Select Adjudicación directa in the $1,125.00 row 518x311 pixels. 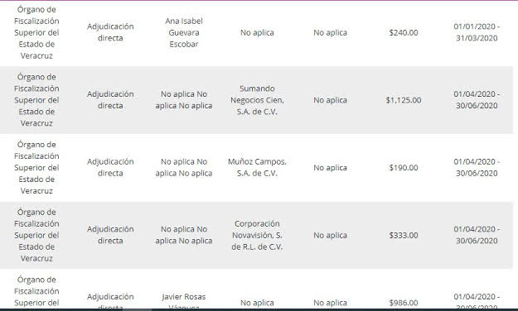(x=110, y=99)
